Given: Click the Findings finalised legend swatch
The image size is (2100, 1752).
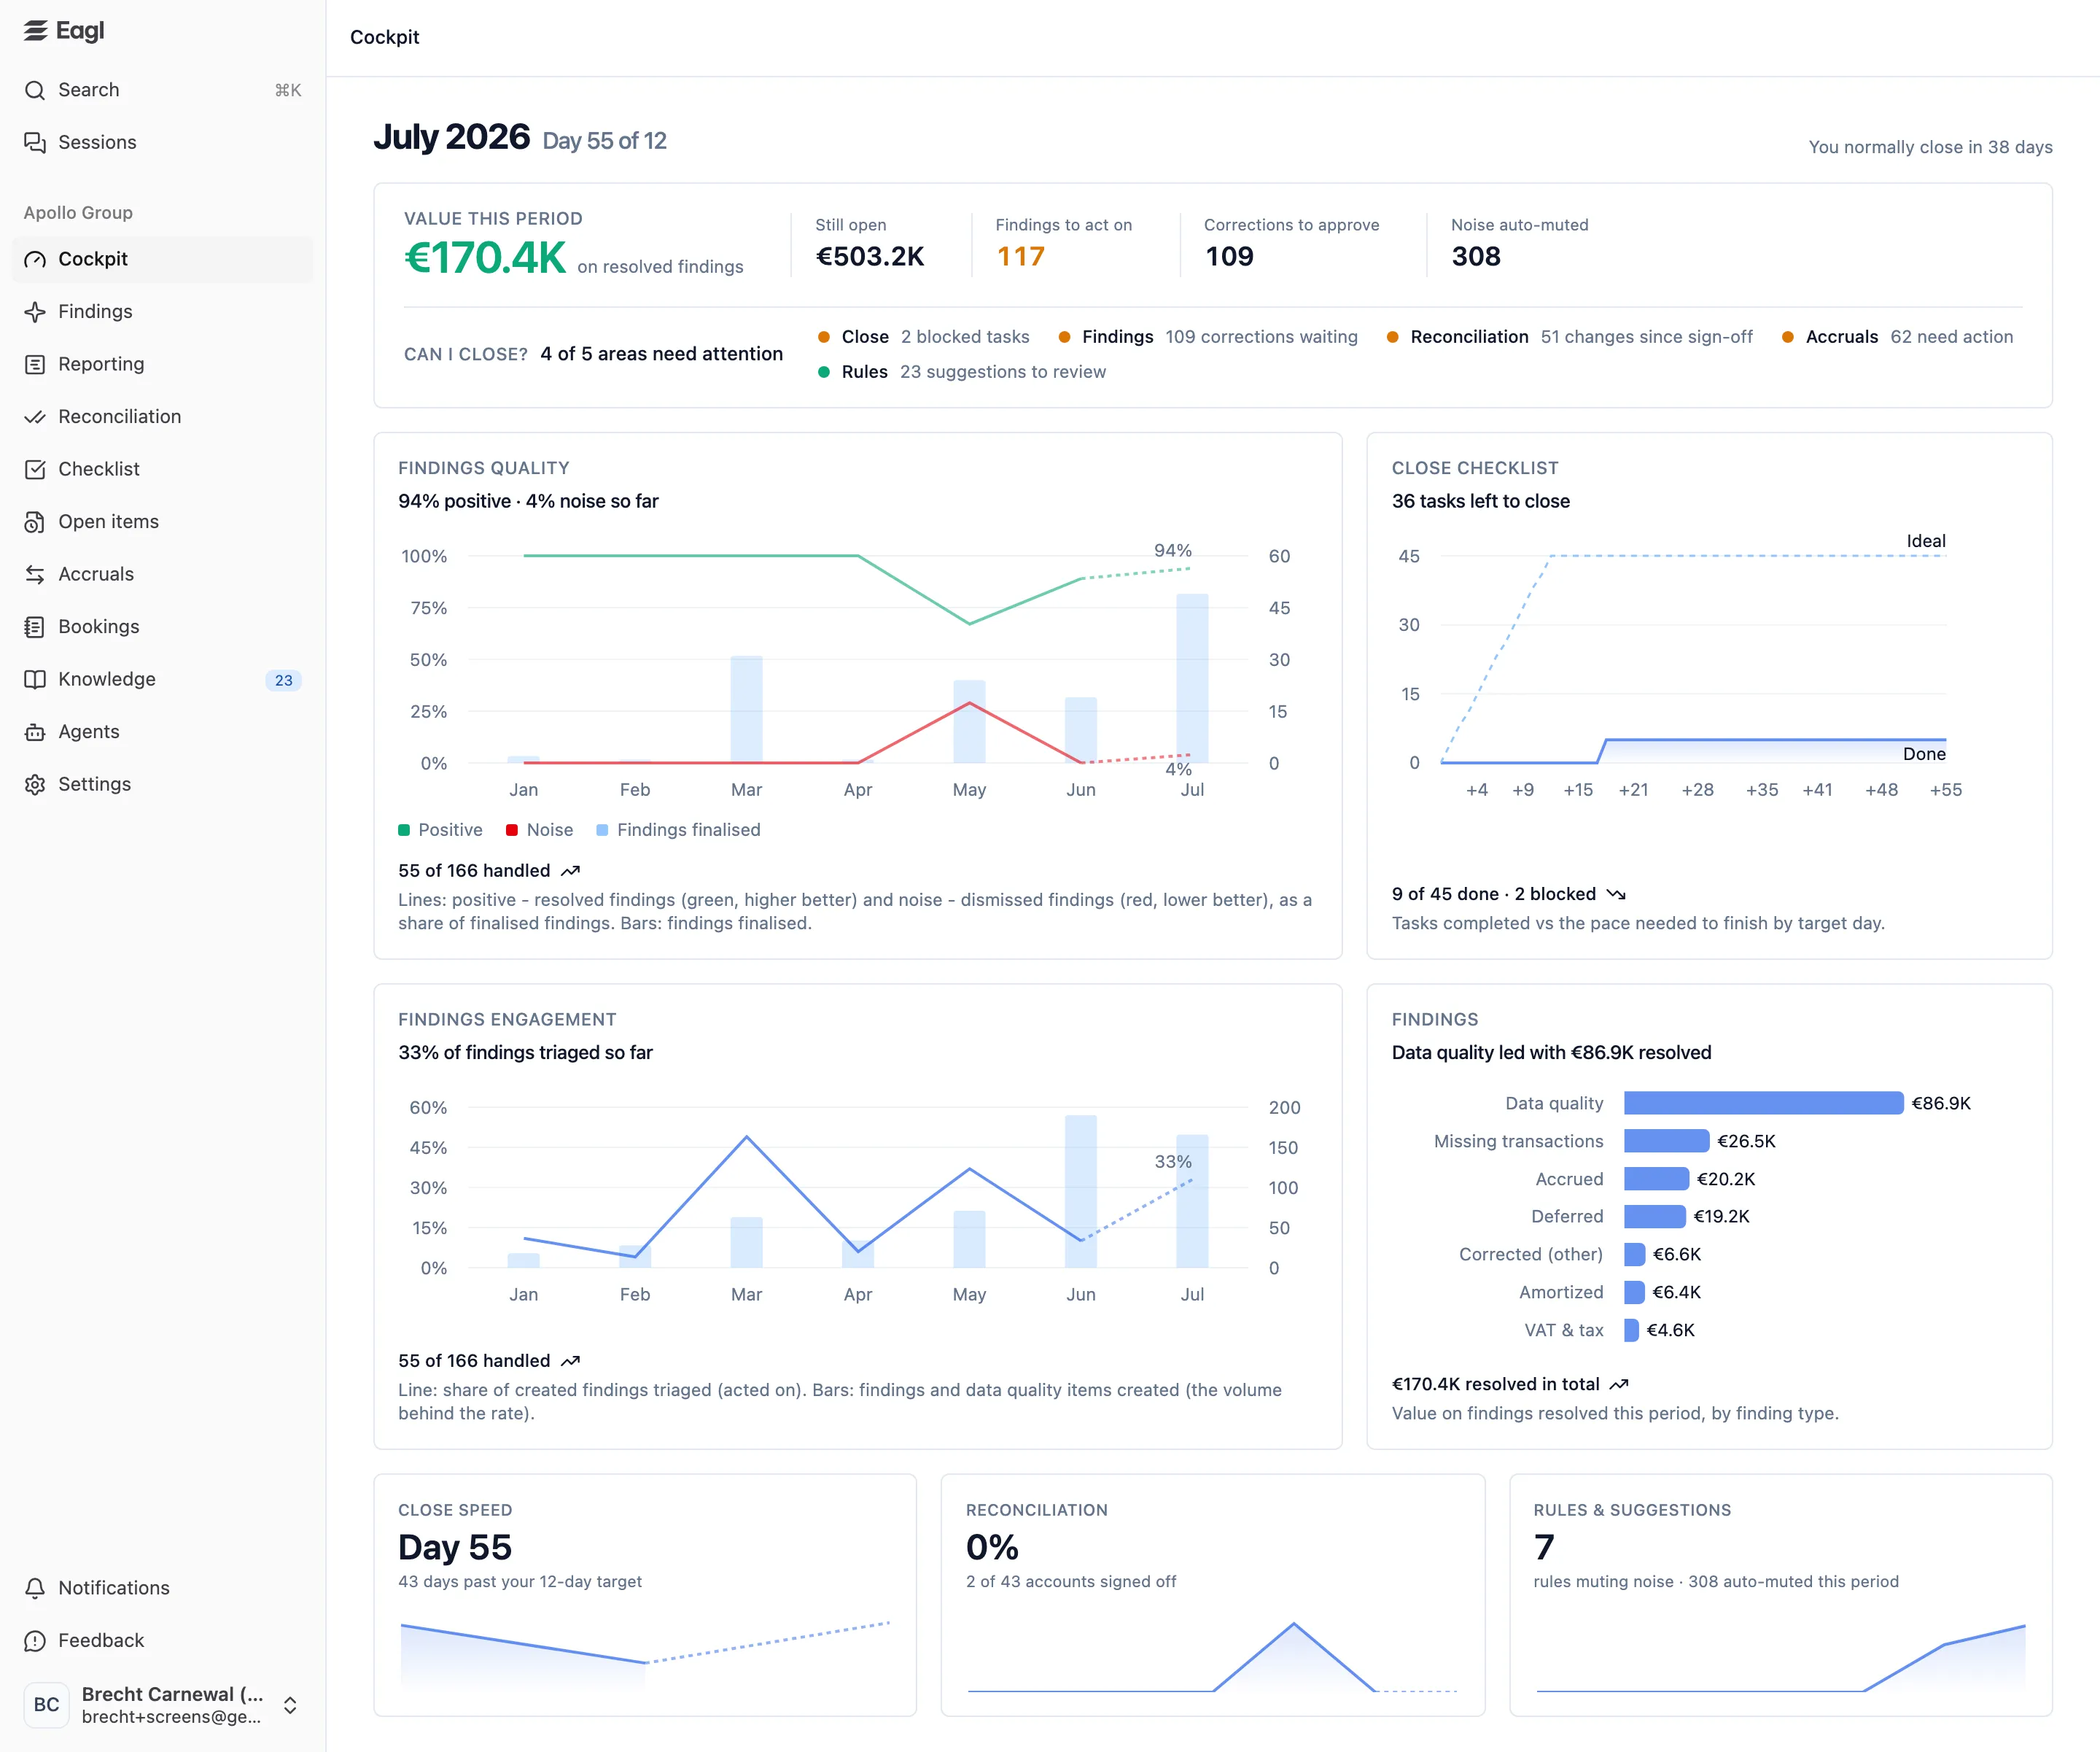Looking at the screenshot, I should tap(602, 831).
